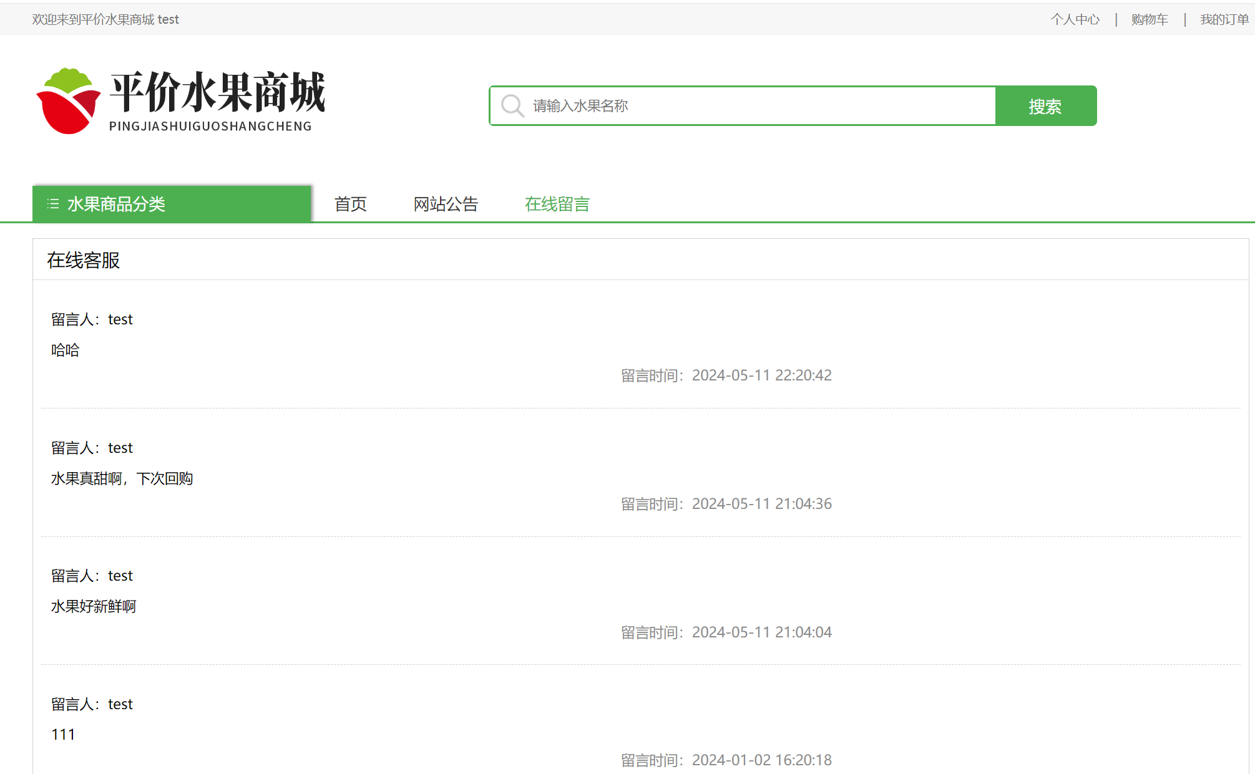1255x774 pixels.
Task: Click the 平价水果商城 title text
Action: click(218, 92)
